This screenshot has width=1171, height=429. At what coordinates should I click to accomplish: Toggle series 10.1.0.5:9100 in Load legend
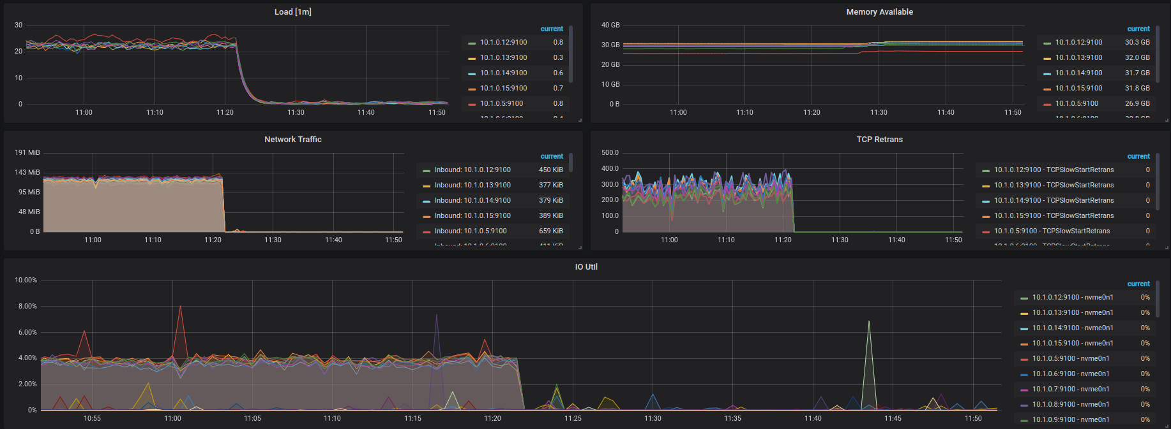(x=502, y=103)
